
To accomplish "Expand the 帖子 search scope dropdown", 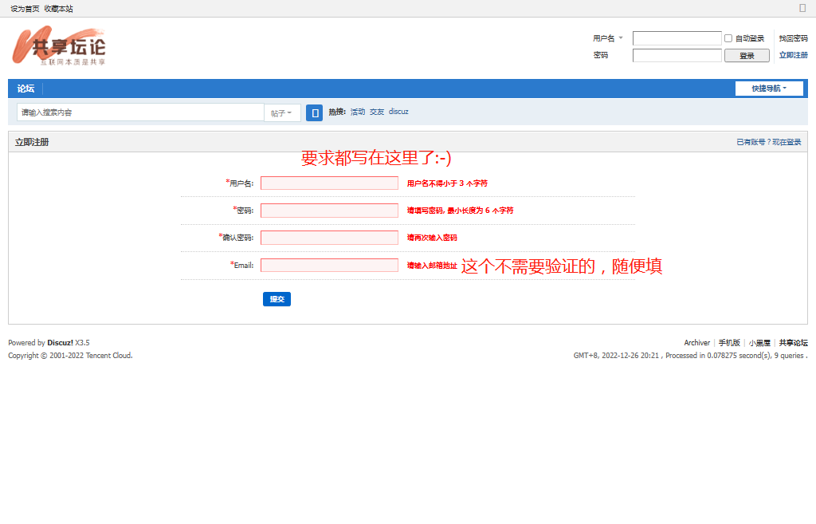I will (x=281, y=113).
